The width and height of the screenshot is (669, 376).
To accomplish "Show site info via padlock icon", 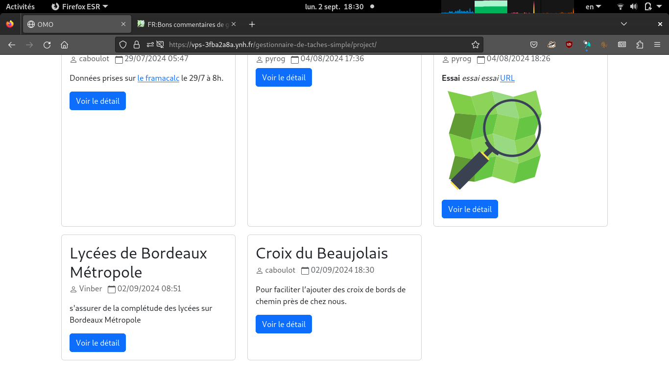I will pyautogui.click(x=137, y=45).
